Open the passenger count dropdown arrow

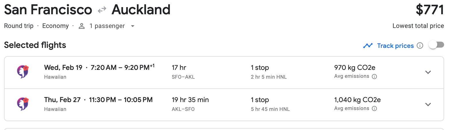[132, 26]
